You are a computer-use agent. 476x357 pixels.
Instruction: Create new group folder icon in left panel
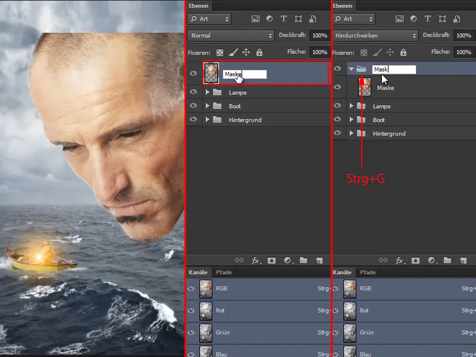[x=303, y=260]
